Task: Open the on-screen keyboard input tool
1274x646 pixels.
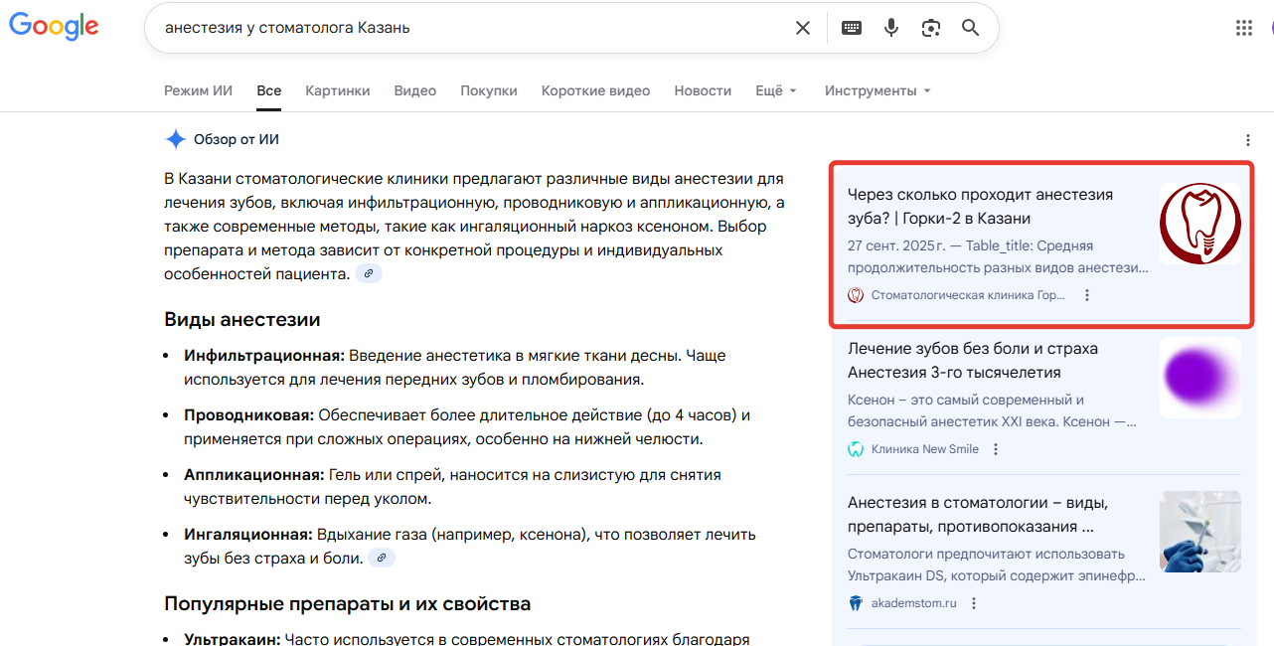Action: click(x=852, y=28)
